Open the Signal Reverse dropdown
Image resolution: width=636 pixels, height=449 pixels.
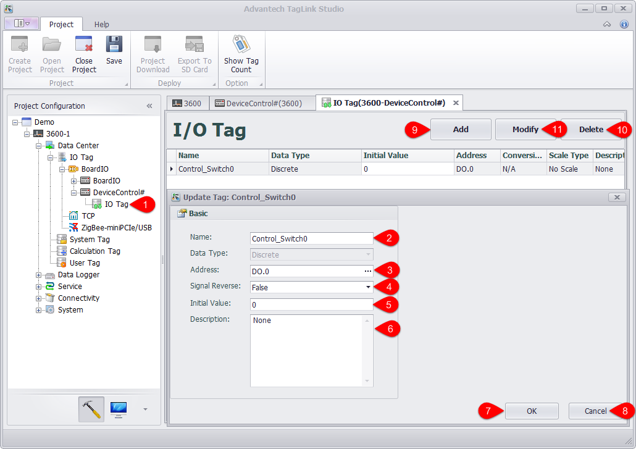tap(368, 287)
